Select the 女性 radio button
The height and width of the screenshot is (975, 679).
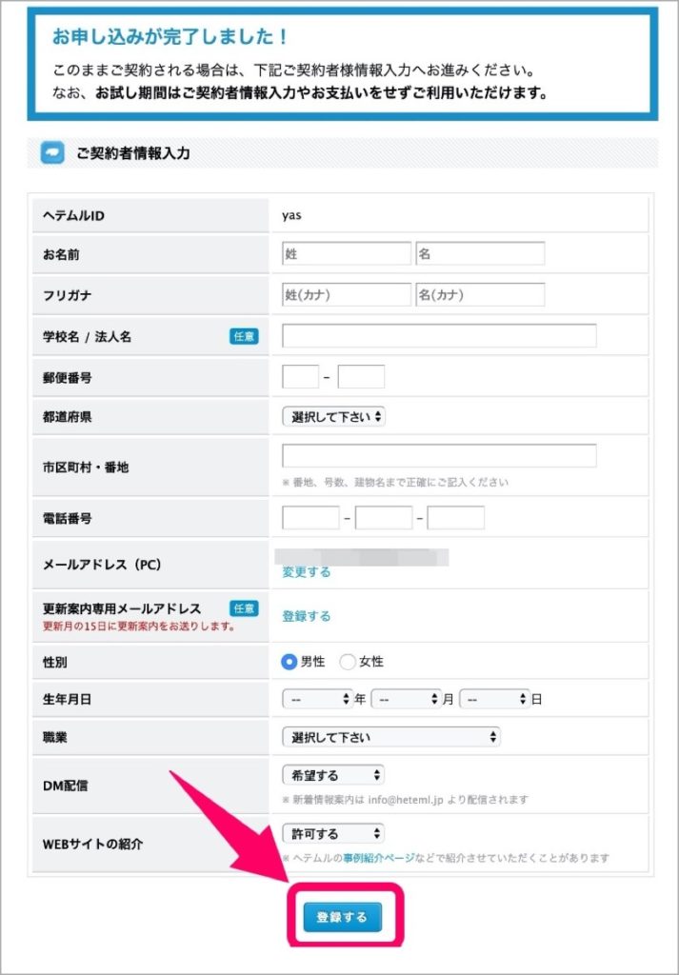tap(347, 663)
